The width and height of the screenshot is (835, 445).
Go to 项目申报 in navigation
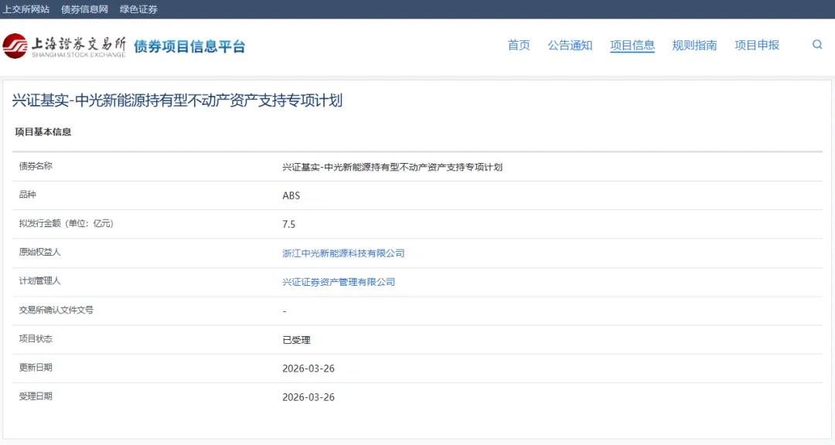tap(757, 46)
